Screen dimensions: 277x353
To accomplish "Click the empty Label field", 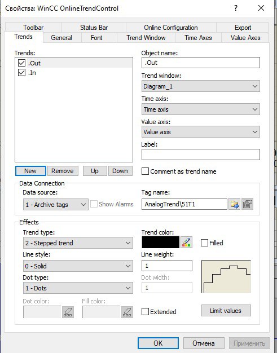I will pyautogui.click(x=201, y=155).
